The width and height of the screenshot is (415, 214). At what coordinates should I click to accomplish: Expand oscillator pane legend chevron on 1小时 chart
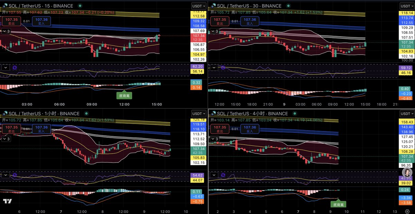[x=5, y=175]
